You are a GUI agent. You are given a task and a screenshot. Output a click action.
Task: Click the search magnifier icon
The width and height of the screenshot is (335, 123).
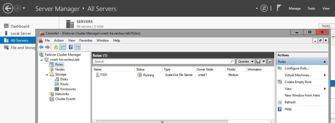click(x=232, y=61)
